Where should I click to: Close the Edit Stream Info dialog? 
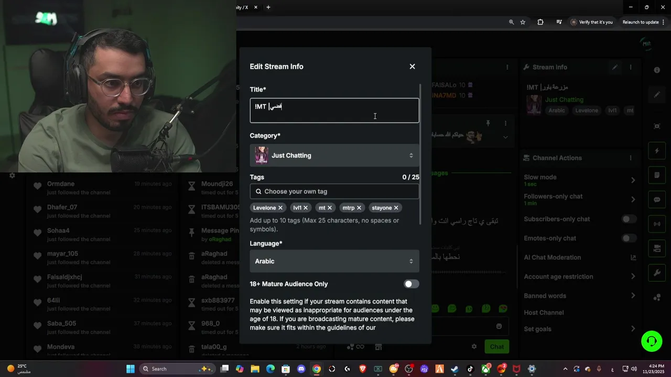(x=412, y=66)
